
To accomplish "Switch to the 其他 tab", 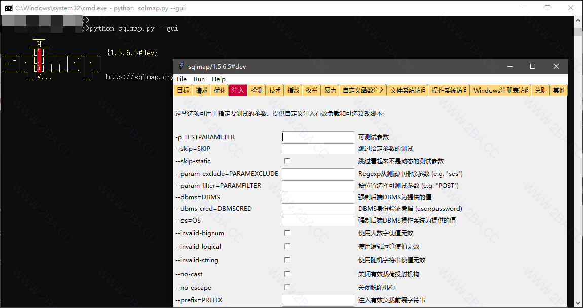I will (x=559, y=90).
